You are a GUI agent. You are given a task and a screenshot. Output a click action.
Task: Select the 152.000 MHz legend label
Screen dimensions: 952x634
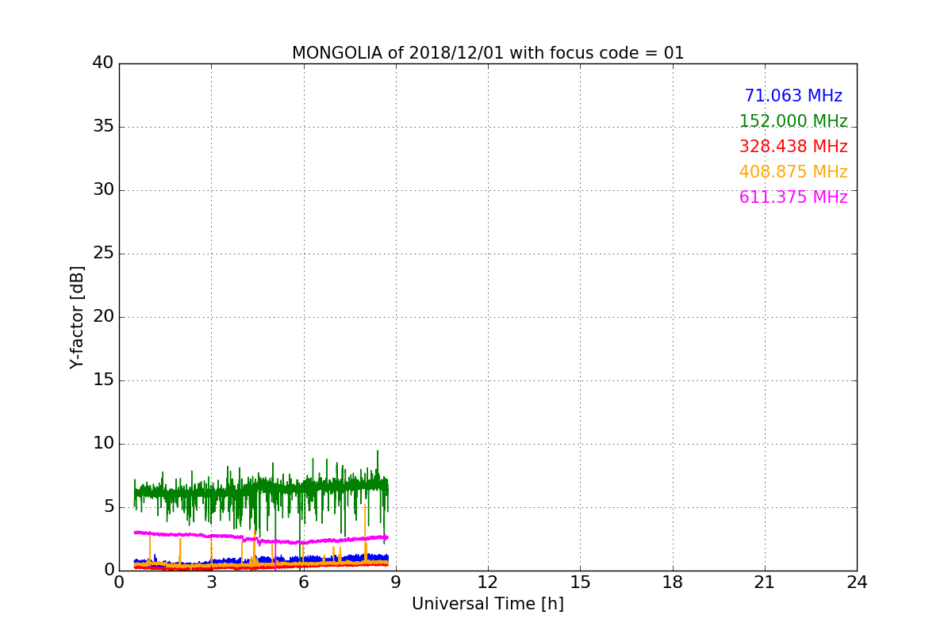[793, 121]
